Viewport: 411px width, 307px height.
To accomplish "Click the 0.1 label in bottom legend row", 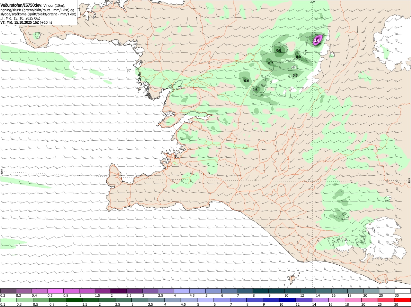I will pos(3,304).
